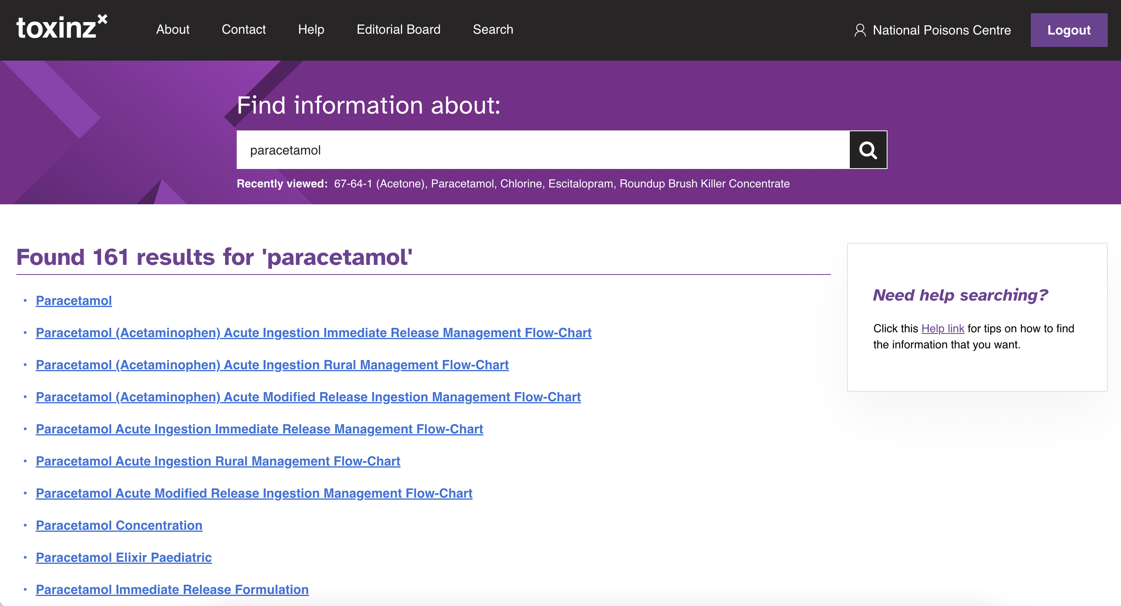Viewport: 1121px width, 606px height.
Task: Follow the Help link for search tips
Action: pos(942,328)
